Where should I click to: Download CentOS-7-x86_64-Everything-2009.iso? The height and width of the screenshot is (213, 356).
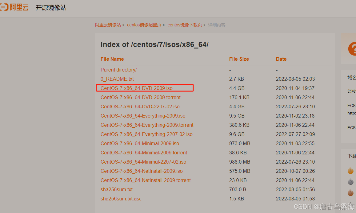pyautogui.click(x=143, y=116)
